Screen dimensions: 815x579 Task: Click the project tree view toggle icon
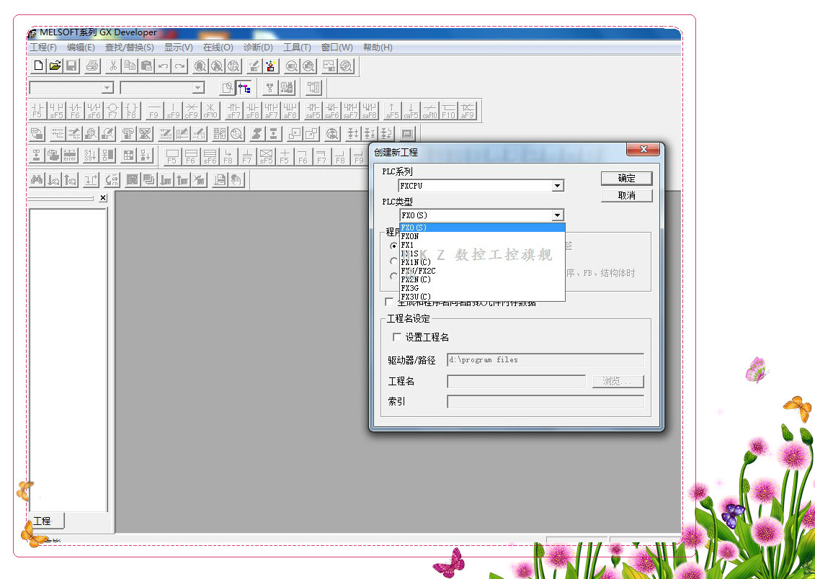pos(244,88)
